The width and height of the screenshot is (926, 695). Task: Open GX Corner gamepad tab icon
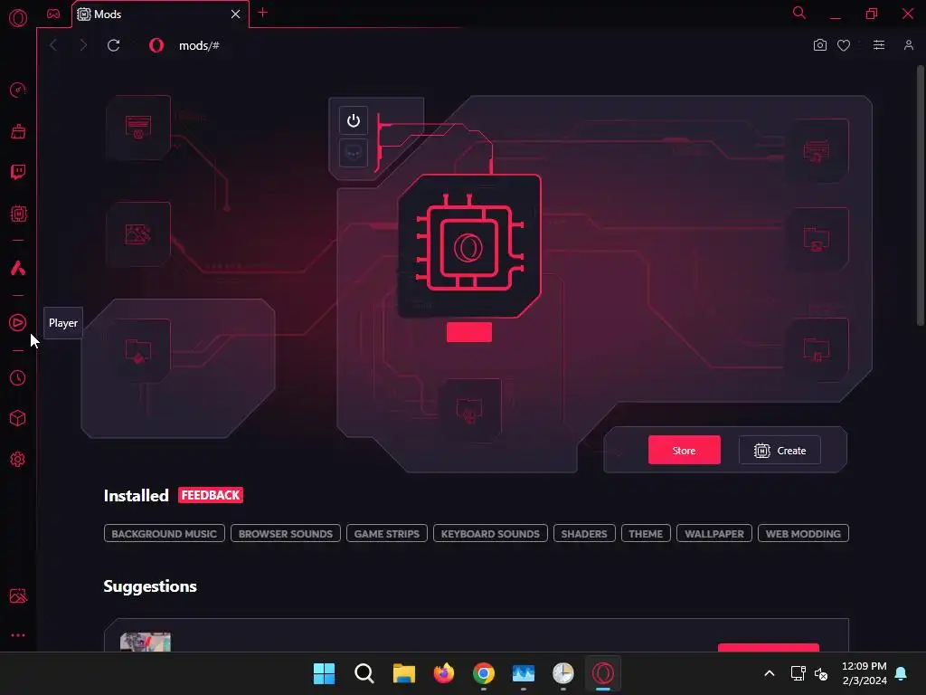point(53,14)
